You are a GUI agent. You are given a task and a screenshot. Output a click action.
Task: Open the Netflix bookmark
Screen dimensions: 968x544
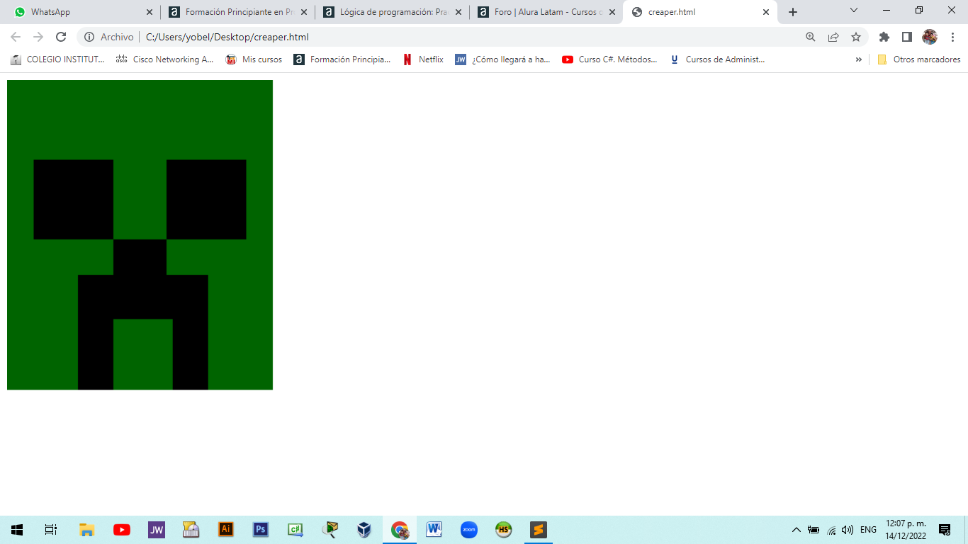tap(423, 59)
